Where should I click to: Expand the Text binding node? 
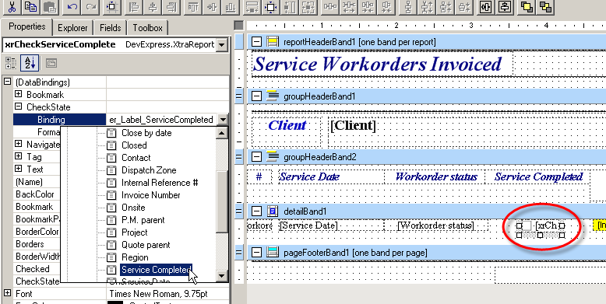[x=18, y=169]
